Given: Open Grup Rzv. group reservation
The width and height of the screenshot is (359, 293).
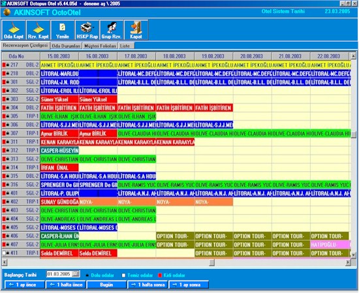Looking at the screenshot, I should click(x=112, y=30).
